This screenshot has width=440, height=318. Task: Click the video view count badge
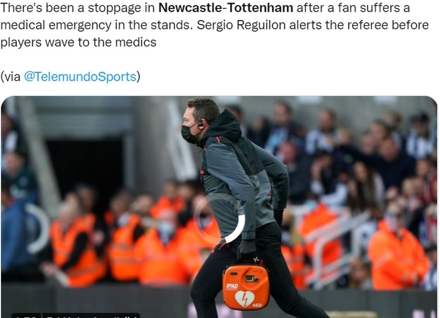point(91,316)
